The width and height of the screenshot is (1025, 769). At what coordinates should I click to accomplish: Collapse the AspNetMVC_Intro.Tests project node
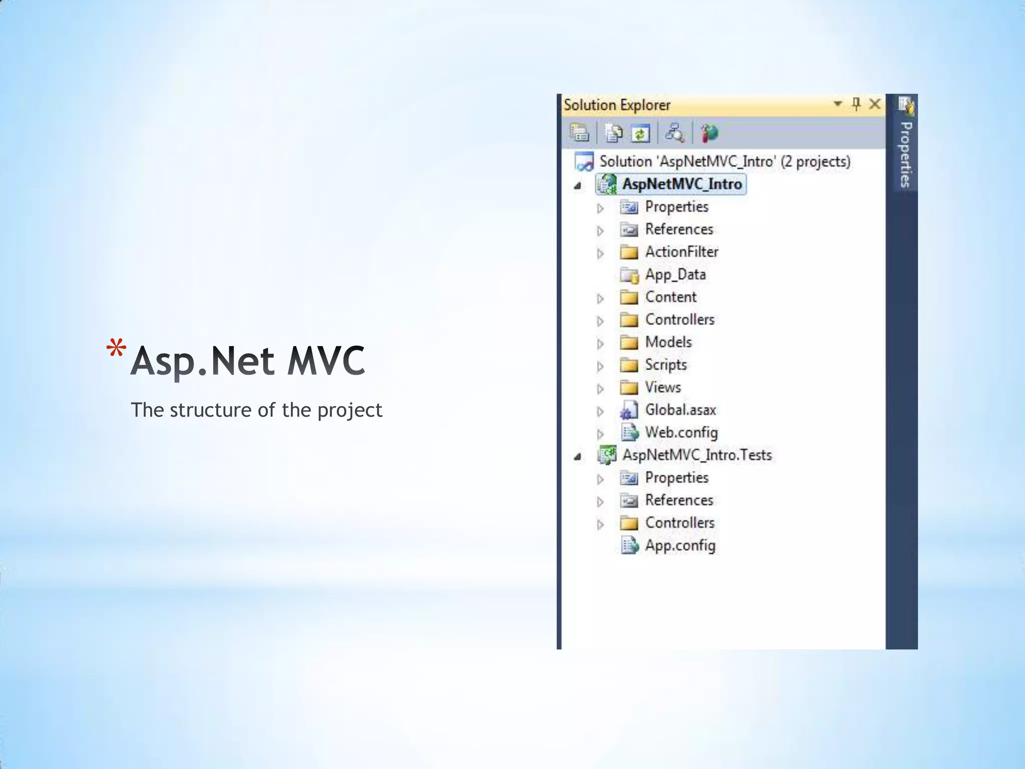(x=578, y=457)
